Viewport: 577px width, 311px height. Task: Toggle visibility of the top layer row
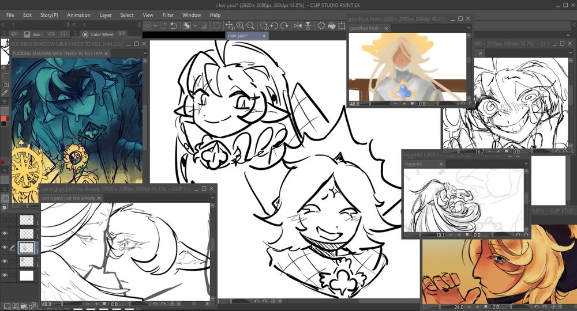pos(5,220)
